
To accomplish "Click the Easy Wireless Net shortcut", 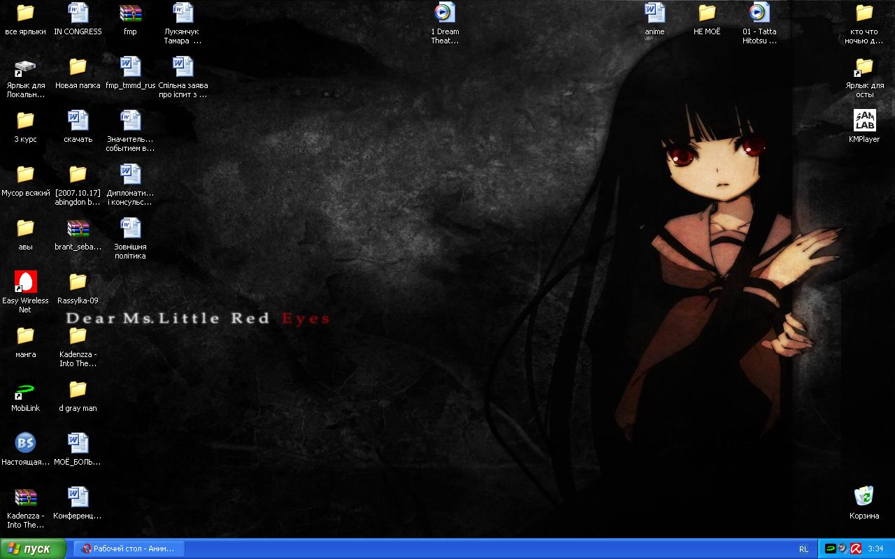I will (25, 282).
